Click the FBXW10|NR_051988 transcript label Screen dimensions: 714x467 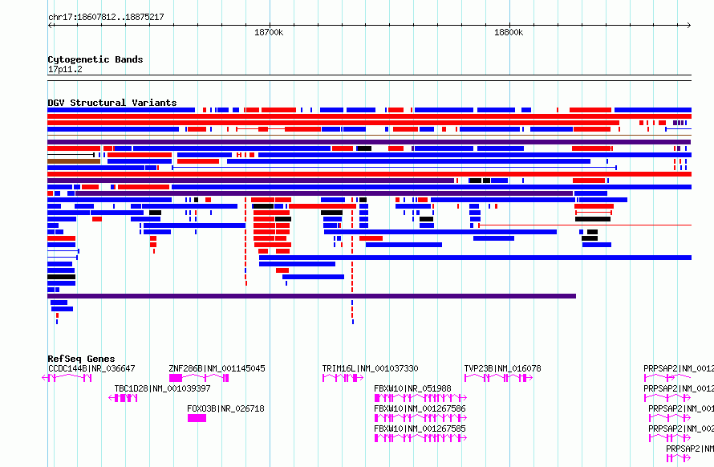[412, 388]
